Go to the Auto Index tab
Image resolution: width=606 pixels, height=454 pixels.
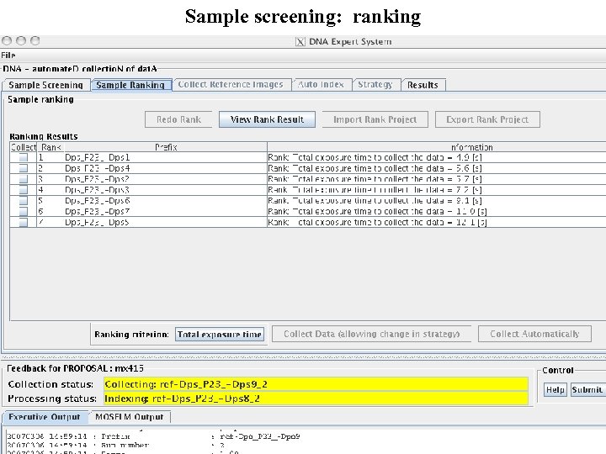321,85
